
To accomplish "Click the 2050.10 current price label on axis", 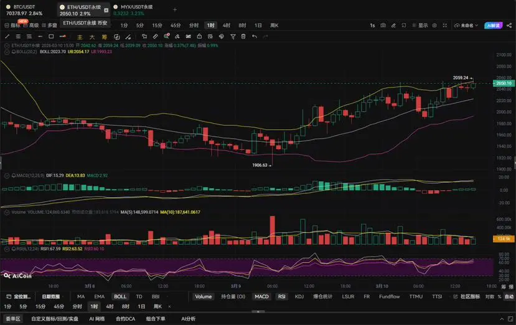I will 504,83.
